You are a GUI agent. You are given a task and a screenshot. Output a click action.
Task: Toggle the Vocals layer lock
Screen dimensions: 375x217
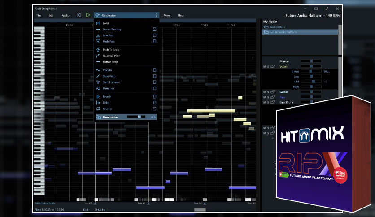tap(272, 66)
